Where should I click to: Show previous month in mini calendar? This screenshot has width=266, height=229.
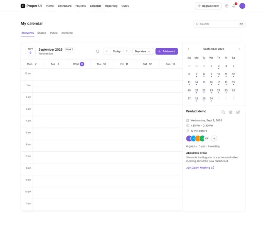pyautogui.click(x=188, y=49)
